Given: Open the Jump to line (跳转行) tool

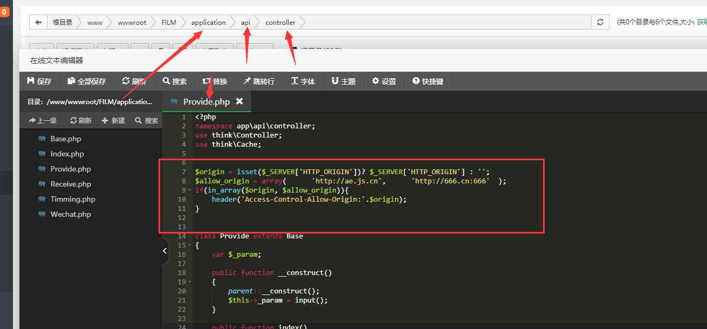Looking at the screenshot, I should (258, 81).
